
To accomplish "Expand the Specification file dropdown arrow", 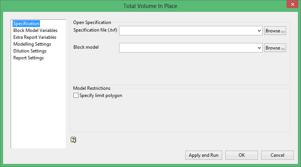I will 259,31.
